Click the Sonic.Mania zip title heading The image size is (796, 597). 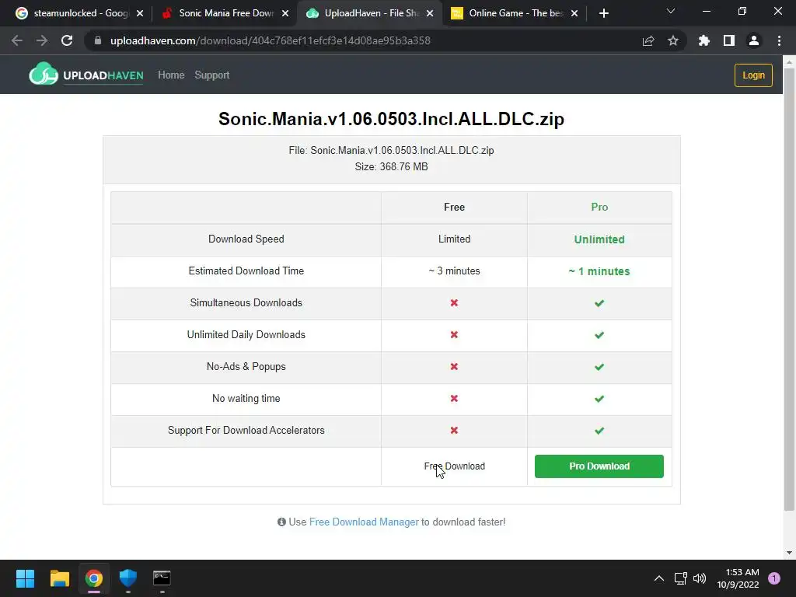392,119
